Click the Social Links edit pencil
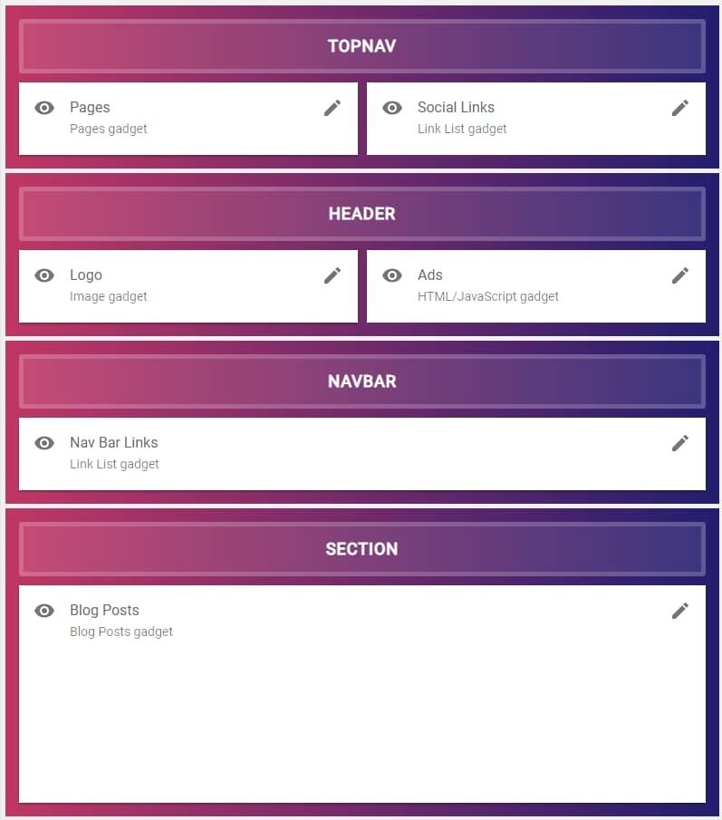Viewport: 722px width, 820px height. [x=680, y=108]
